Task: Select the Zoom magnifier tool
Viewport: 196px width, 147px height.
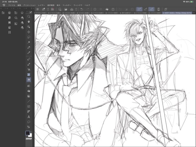Action: click(x=29, y=16)
